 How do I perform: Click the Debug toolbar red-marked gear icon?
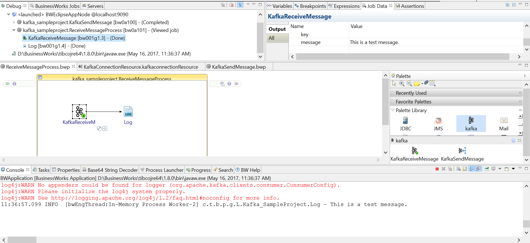tap(231, 5)
